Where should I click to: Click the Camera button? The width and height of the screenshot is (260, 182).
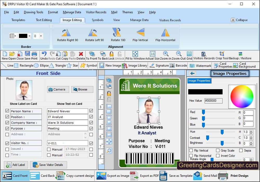[x=58, y=89]
